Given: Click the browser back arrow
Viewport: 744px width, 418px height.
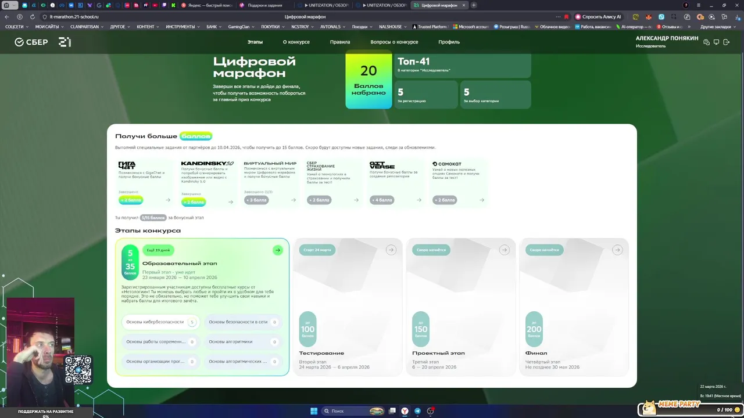Looking at the screenshot, I should [7, 17].
